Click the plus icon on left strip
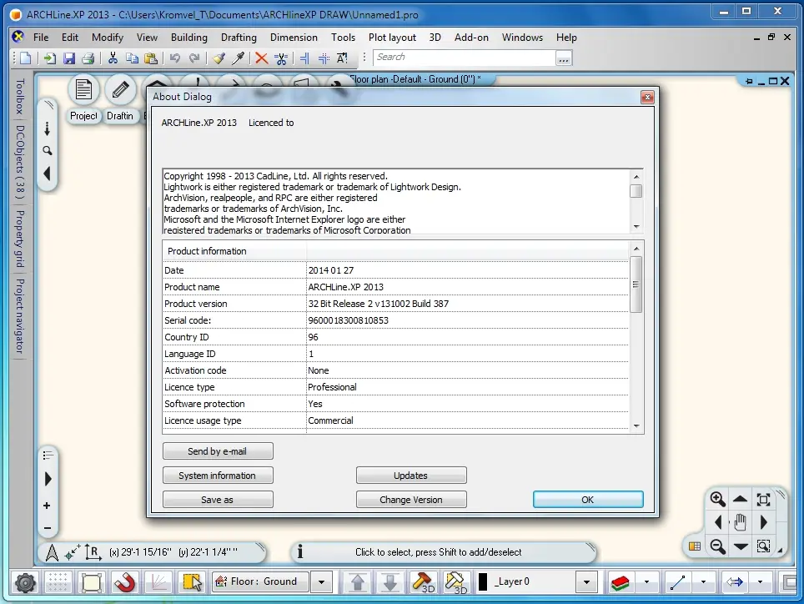 [47, 506]
